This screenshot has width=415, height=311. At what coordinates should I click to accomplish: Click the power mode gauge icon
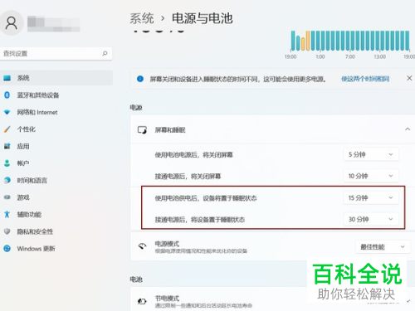[x=142, y=246]
